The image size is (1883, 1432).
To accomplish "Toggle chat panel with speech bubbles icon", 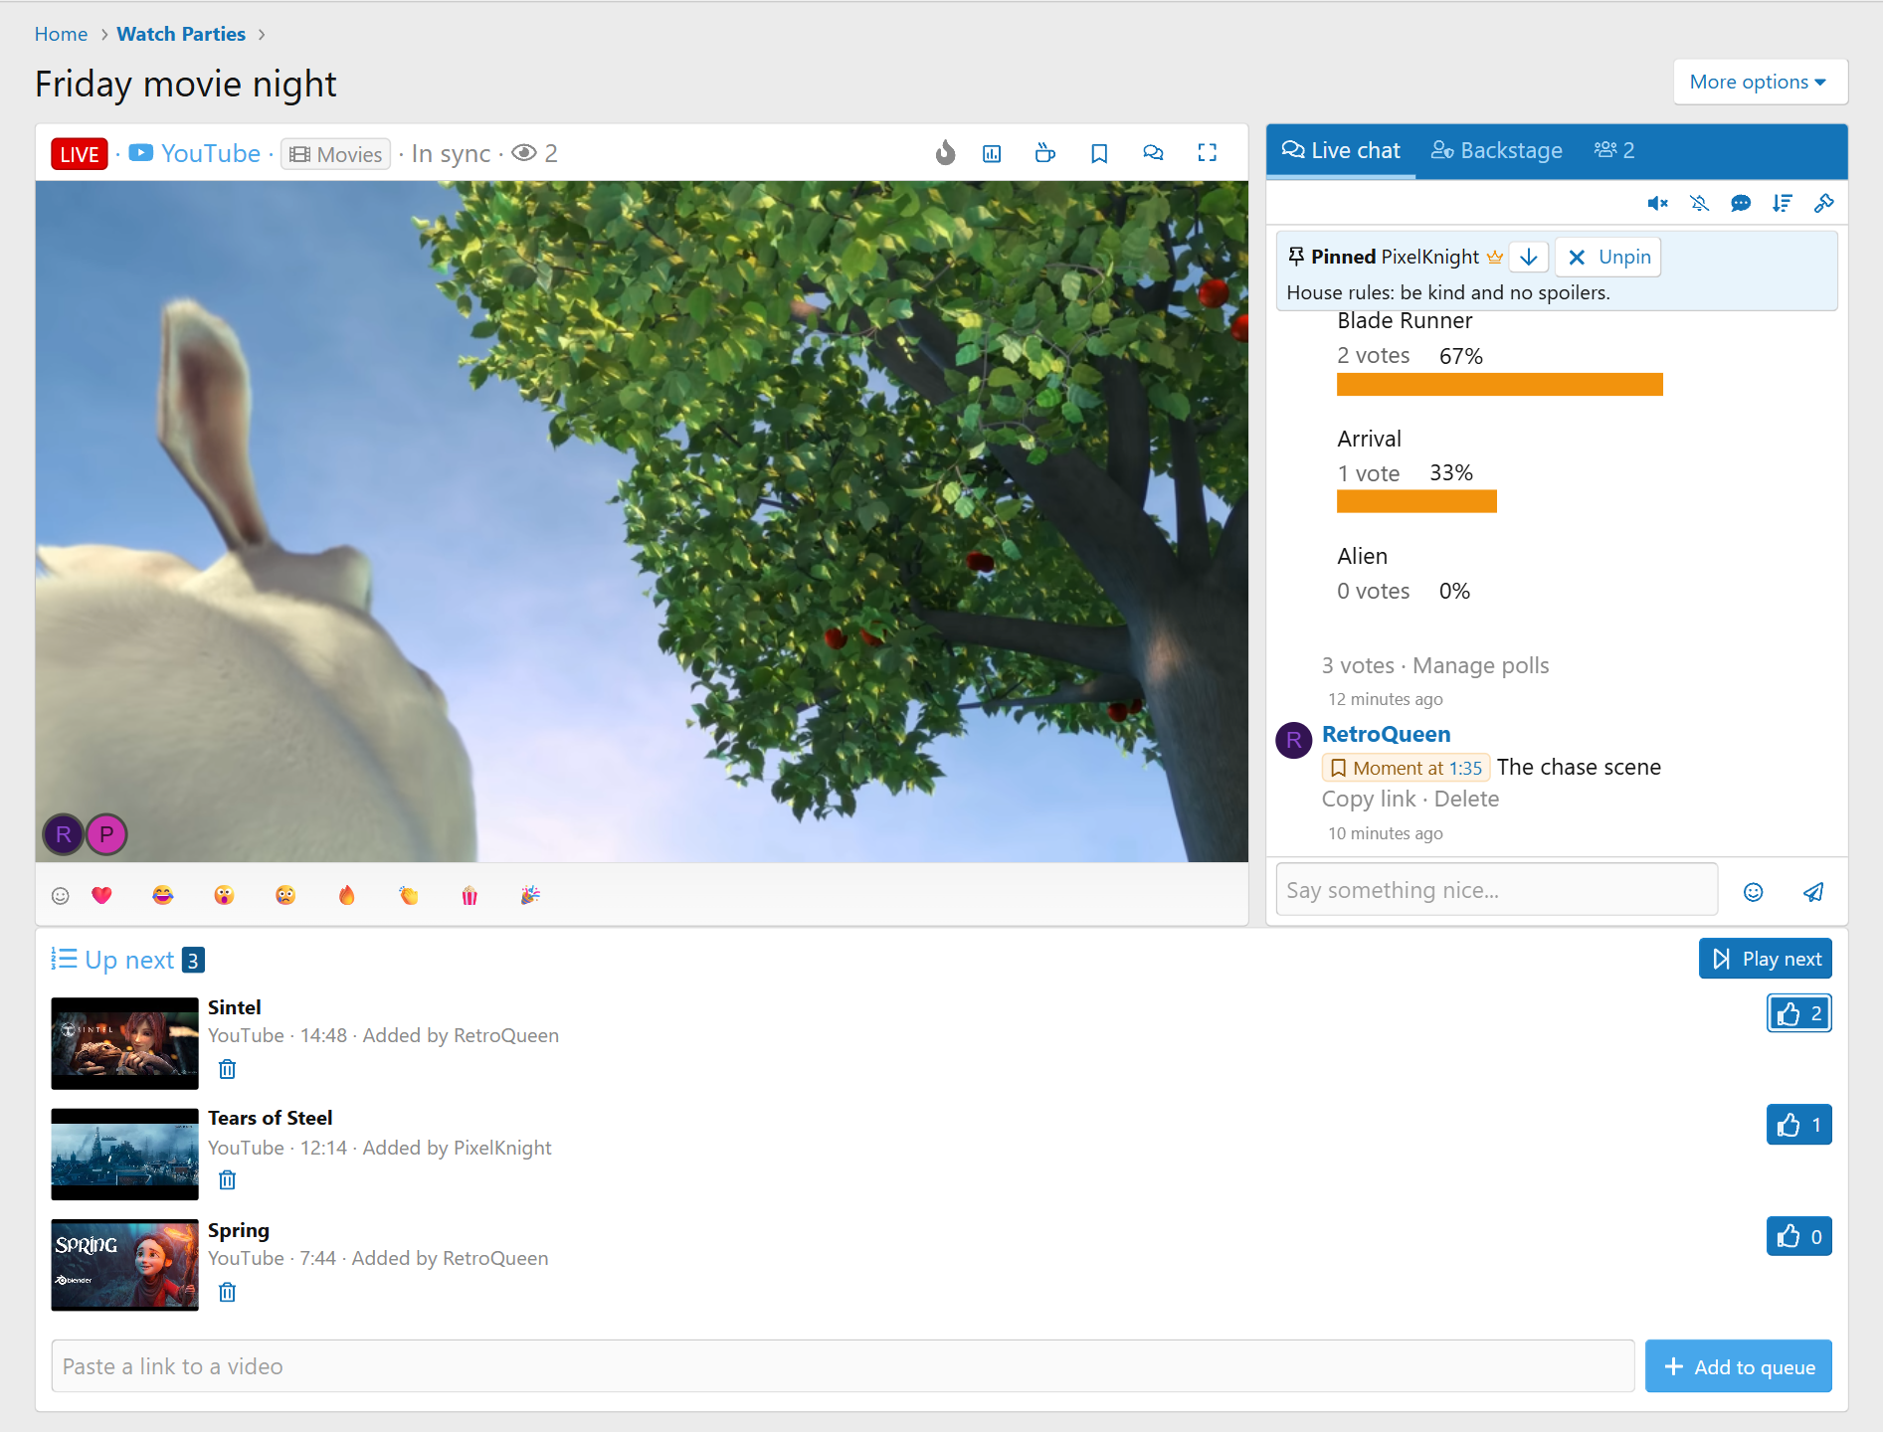I will tap(1153, 153).
